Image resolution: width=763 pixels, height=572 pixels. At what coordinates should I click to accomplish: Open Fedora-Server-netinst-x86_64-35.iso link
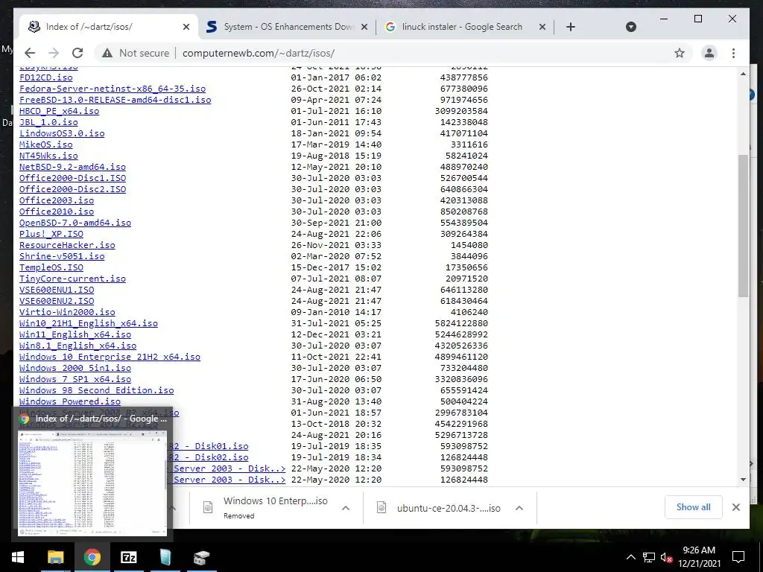113,89
